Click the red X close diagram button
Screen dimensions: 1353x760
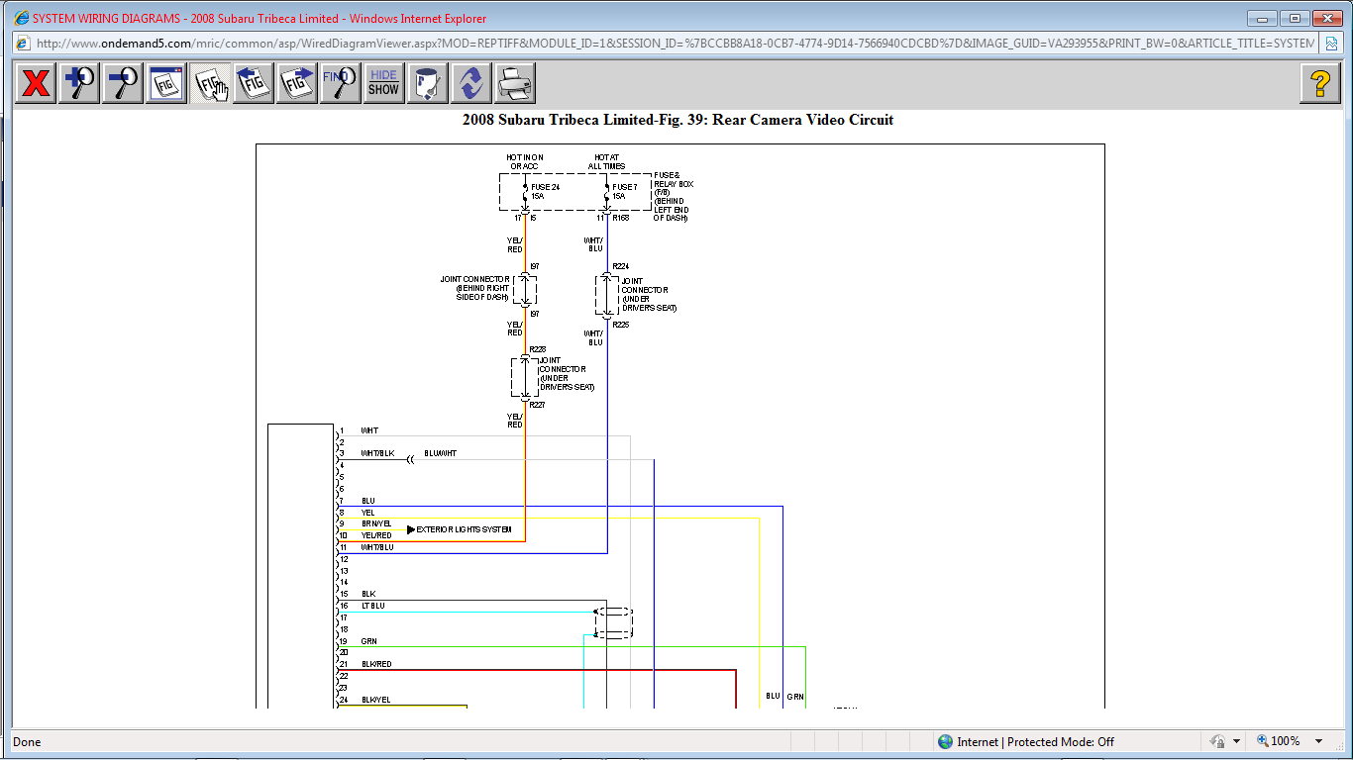point(36,83)
